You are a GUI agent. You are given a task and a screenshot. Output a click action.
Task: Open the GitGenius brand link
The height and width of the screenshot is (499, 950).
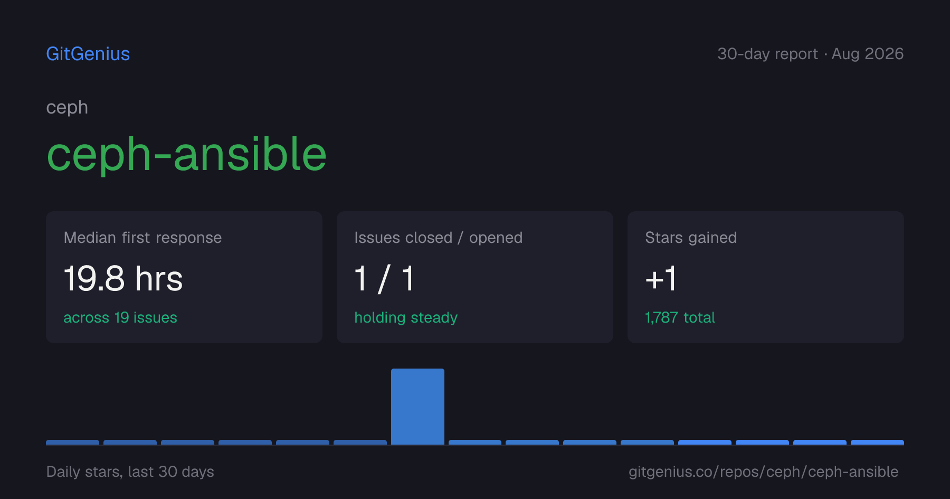pyautogui.click(x=88, y=54)
